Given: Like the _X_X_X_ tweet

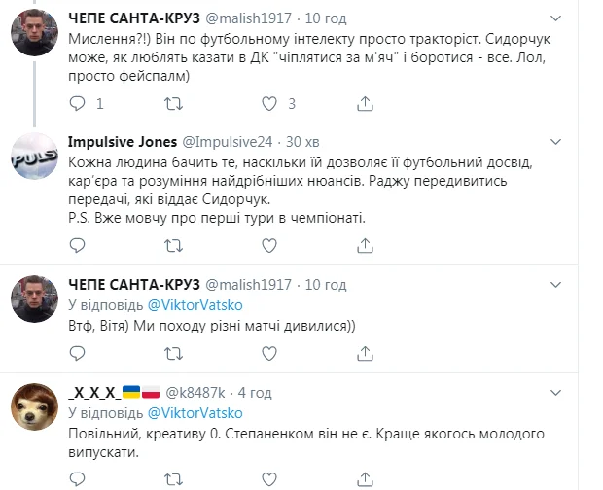Looking at the screenshot, I should pyautogui.click(x=269, y=477).
